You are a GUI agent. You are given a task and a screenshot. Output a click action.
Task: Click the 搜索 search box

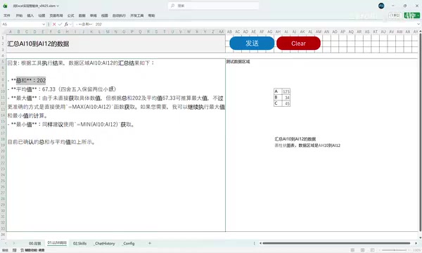(x=213, y=6)
